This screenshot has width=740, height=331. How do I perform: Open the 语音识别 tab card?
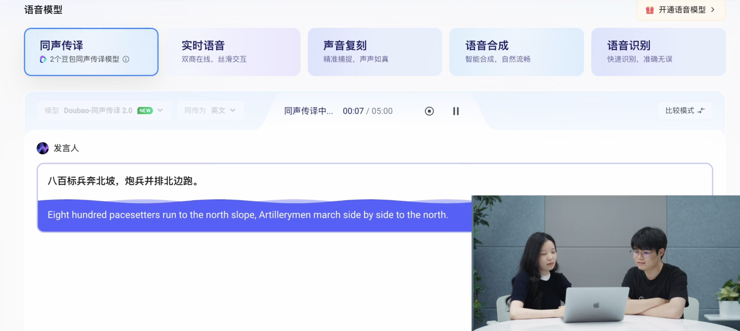(658, 52)
